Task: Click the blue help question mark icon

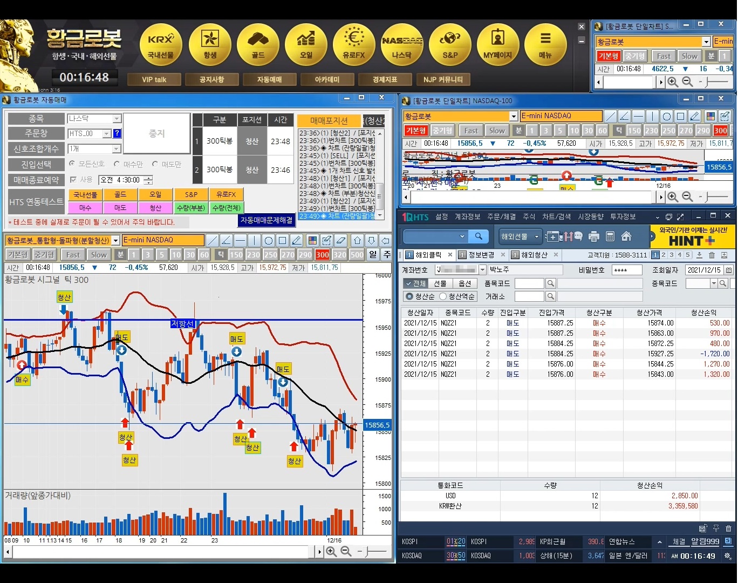Action: coord(117,133)
